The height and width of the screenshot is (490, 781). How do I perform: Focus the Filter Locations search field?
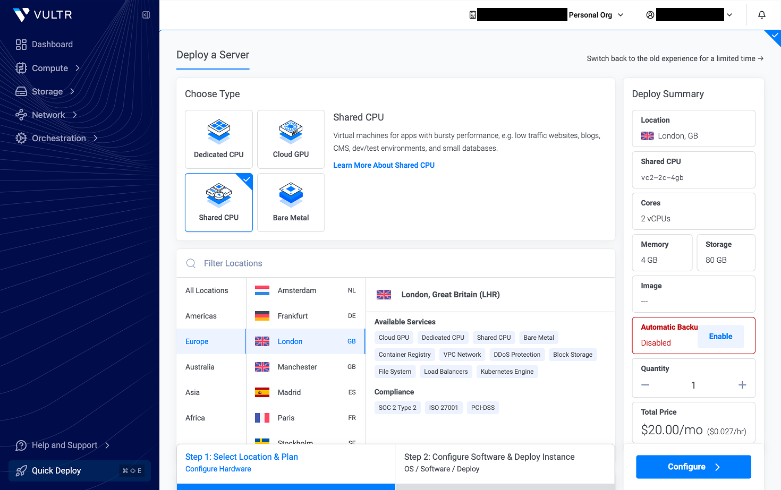pyautogui.click(x=396, y=263)
